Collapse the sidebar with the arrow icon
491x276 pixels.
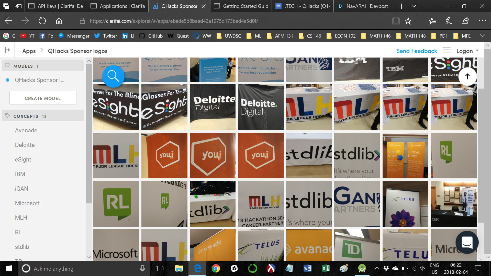[7, 50]
